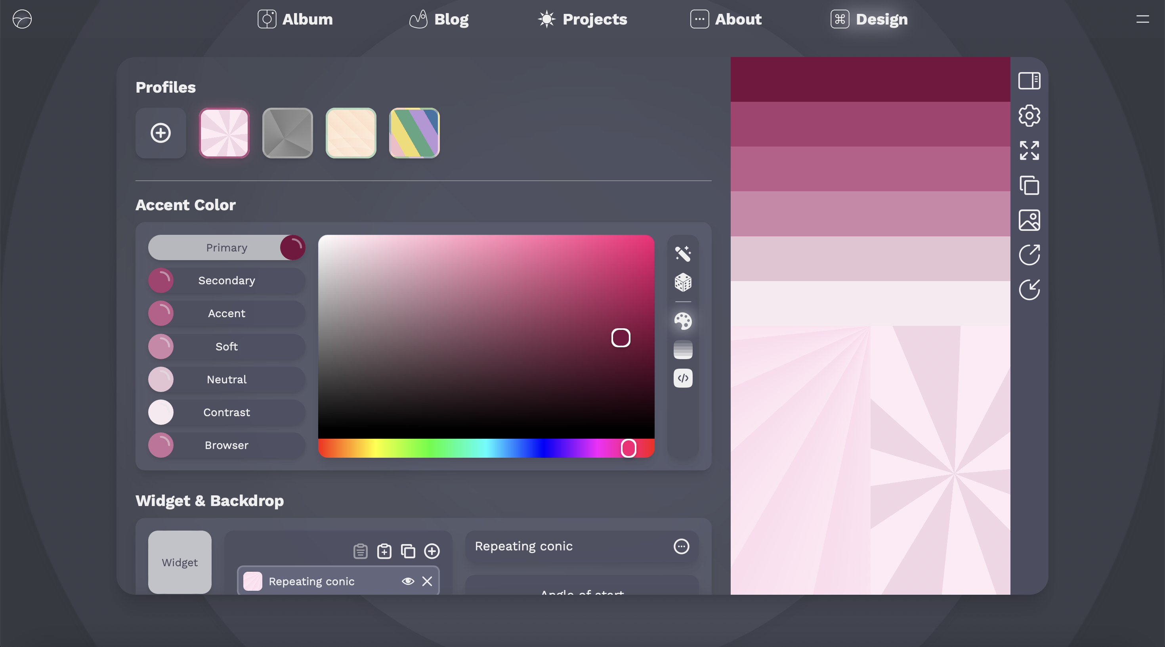Screen dimensions: 1165x647
Task: Click the image icon in right sidebar
Action: tap(1030, 220)
